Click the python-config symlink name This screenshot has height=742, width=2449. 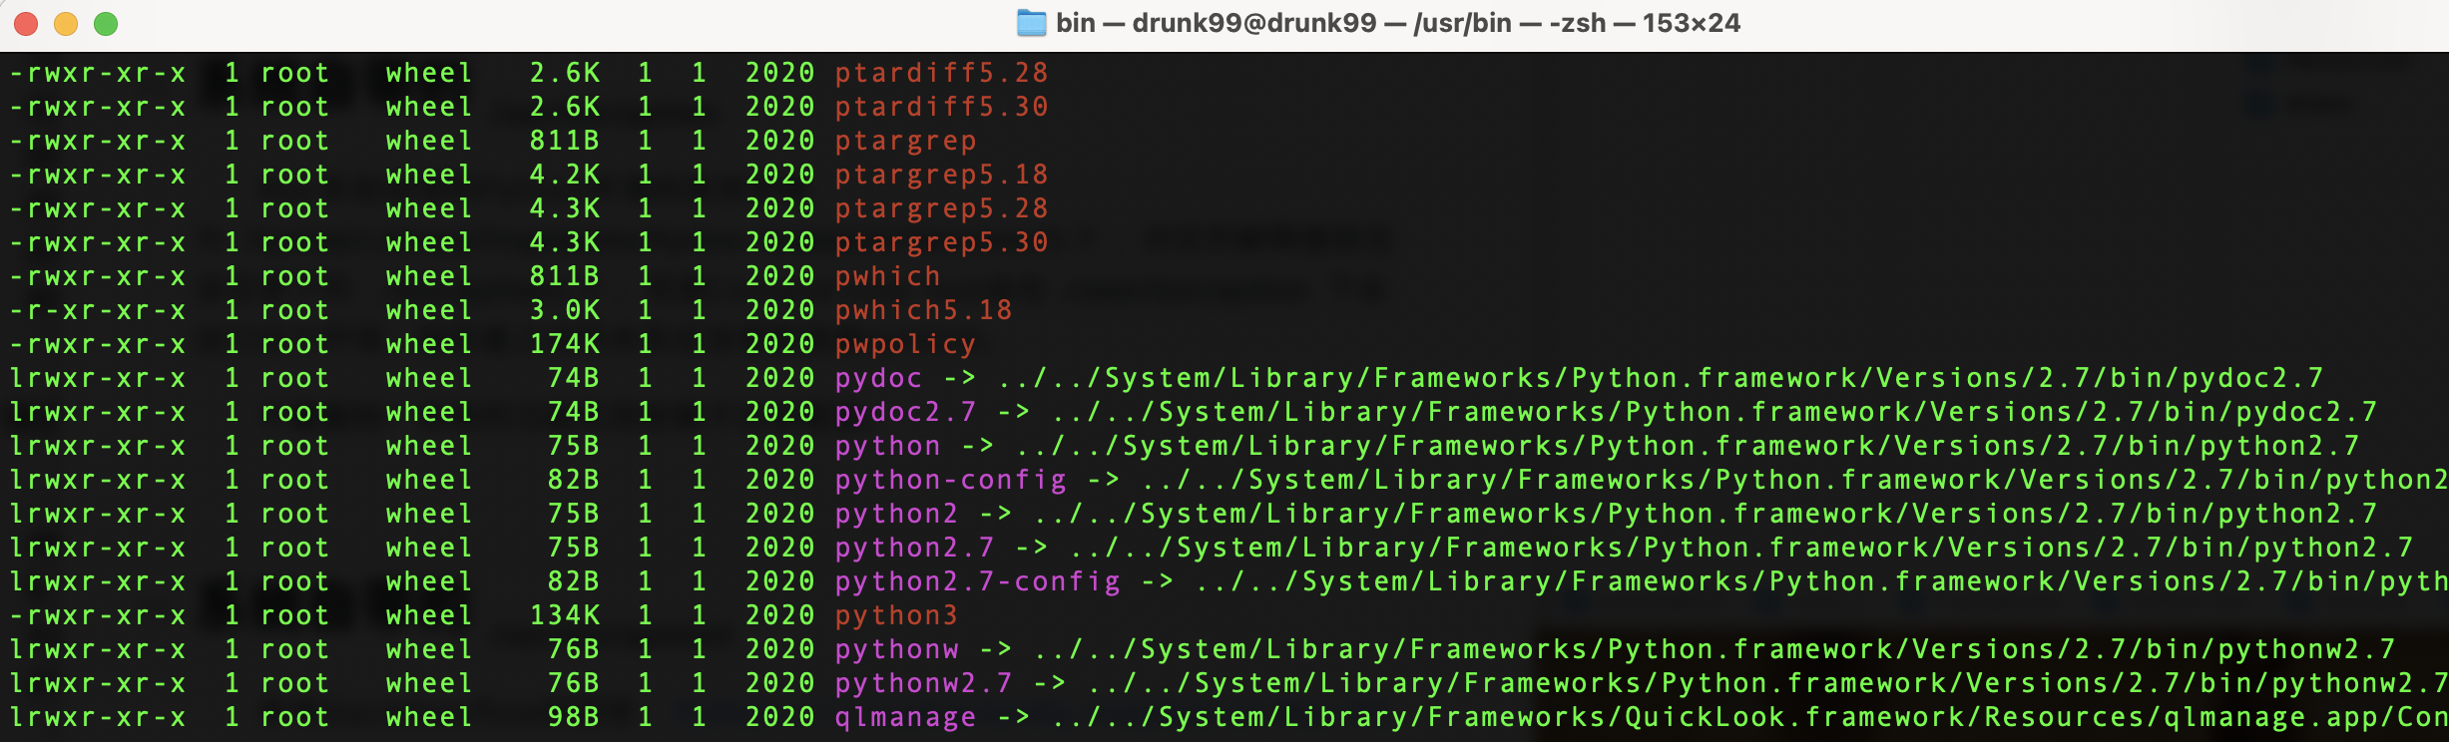[950, 480]
